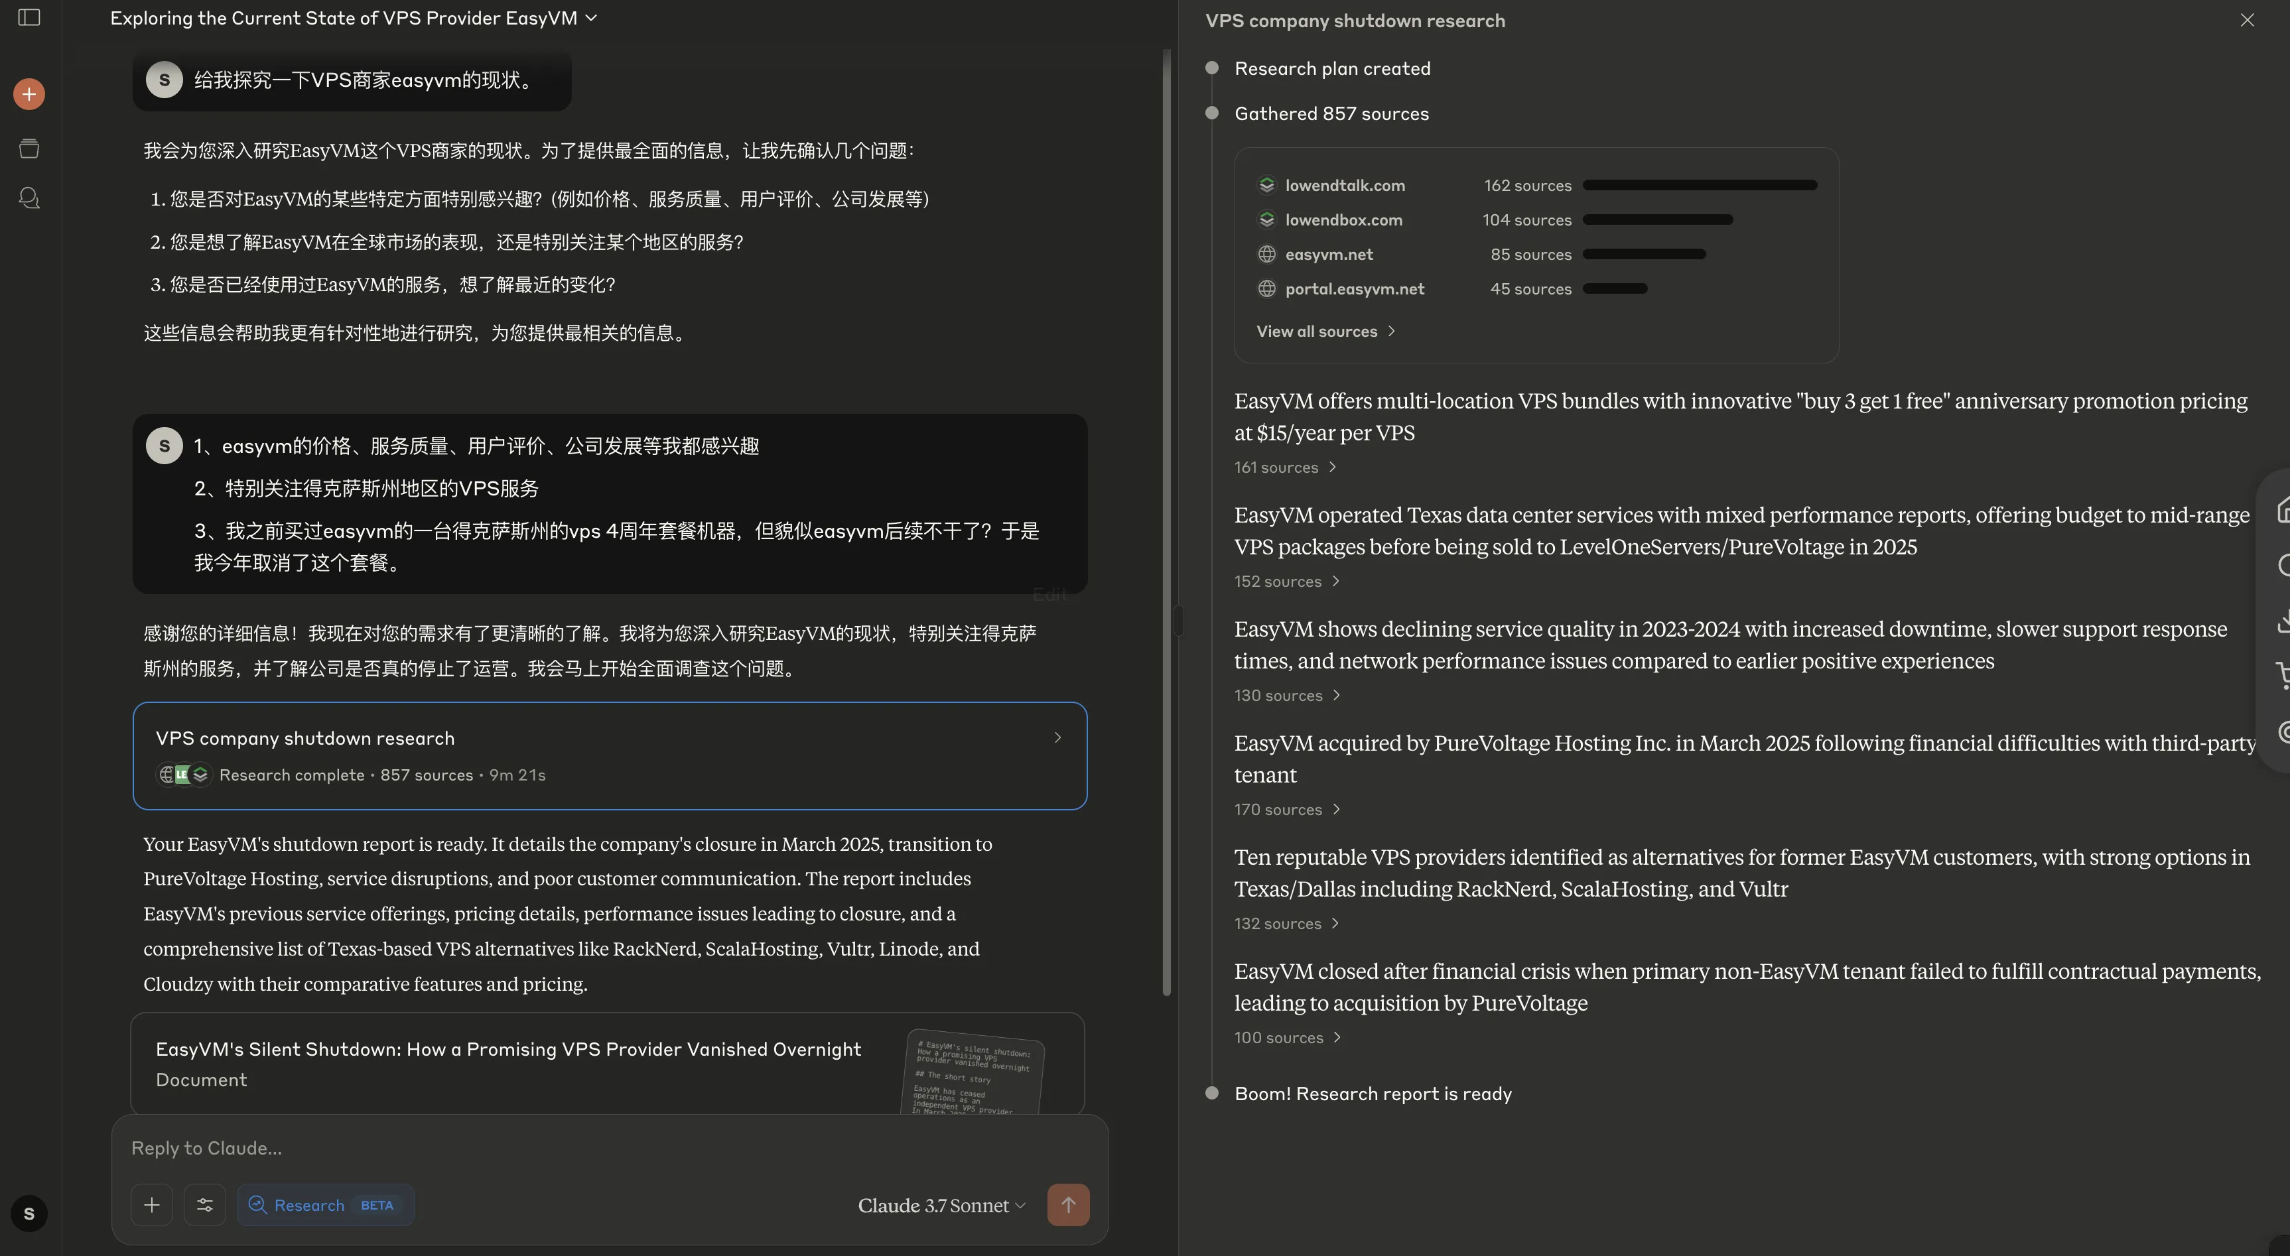This screenshot has height=1256, width=2290.
Task: Click the lowendtalk.com source favicon
Action: [1267, 185]
